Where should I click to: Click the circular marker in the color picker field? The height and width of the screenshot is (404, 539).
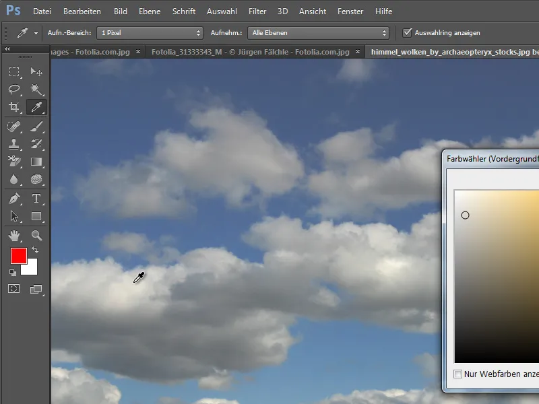[465, 215]
